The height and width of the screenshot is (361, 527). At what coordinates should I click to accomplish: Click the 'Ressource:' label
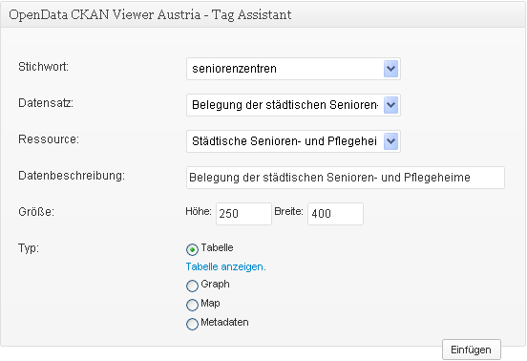(x=49, y=139)
